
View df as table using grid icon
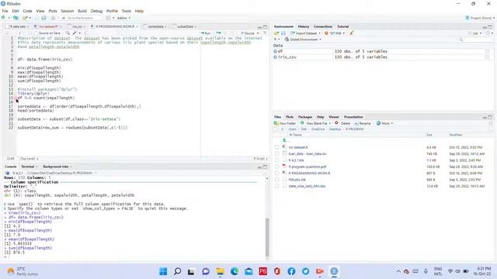click(487, 51)
